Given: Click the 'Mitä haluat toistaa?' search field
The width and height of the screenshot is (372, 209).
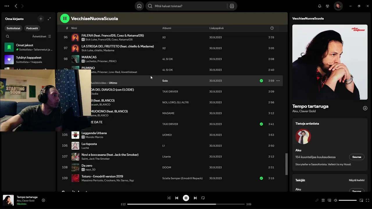Looking at the screenshot, I should point(186,6).
